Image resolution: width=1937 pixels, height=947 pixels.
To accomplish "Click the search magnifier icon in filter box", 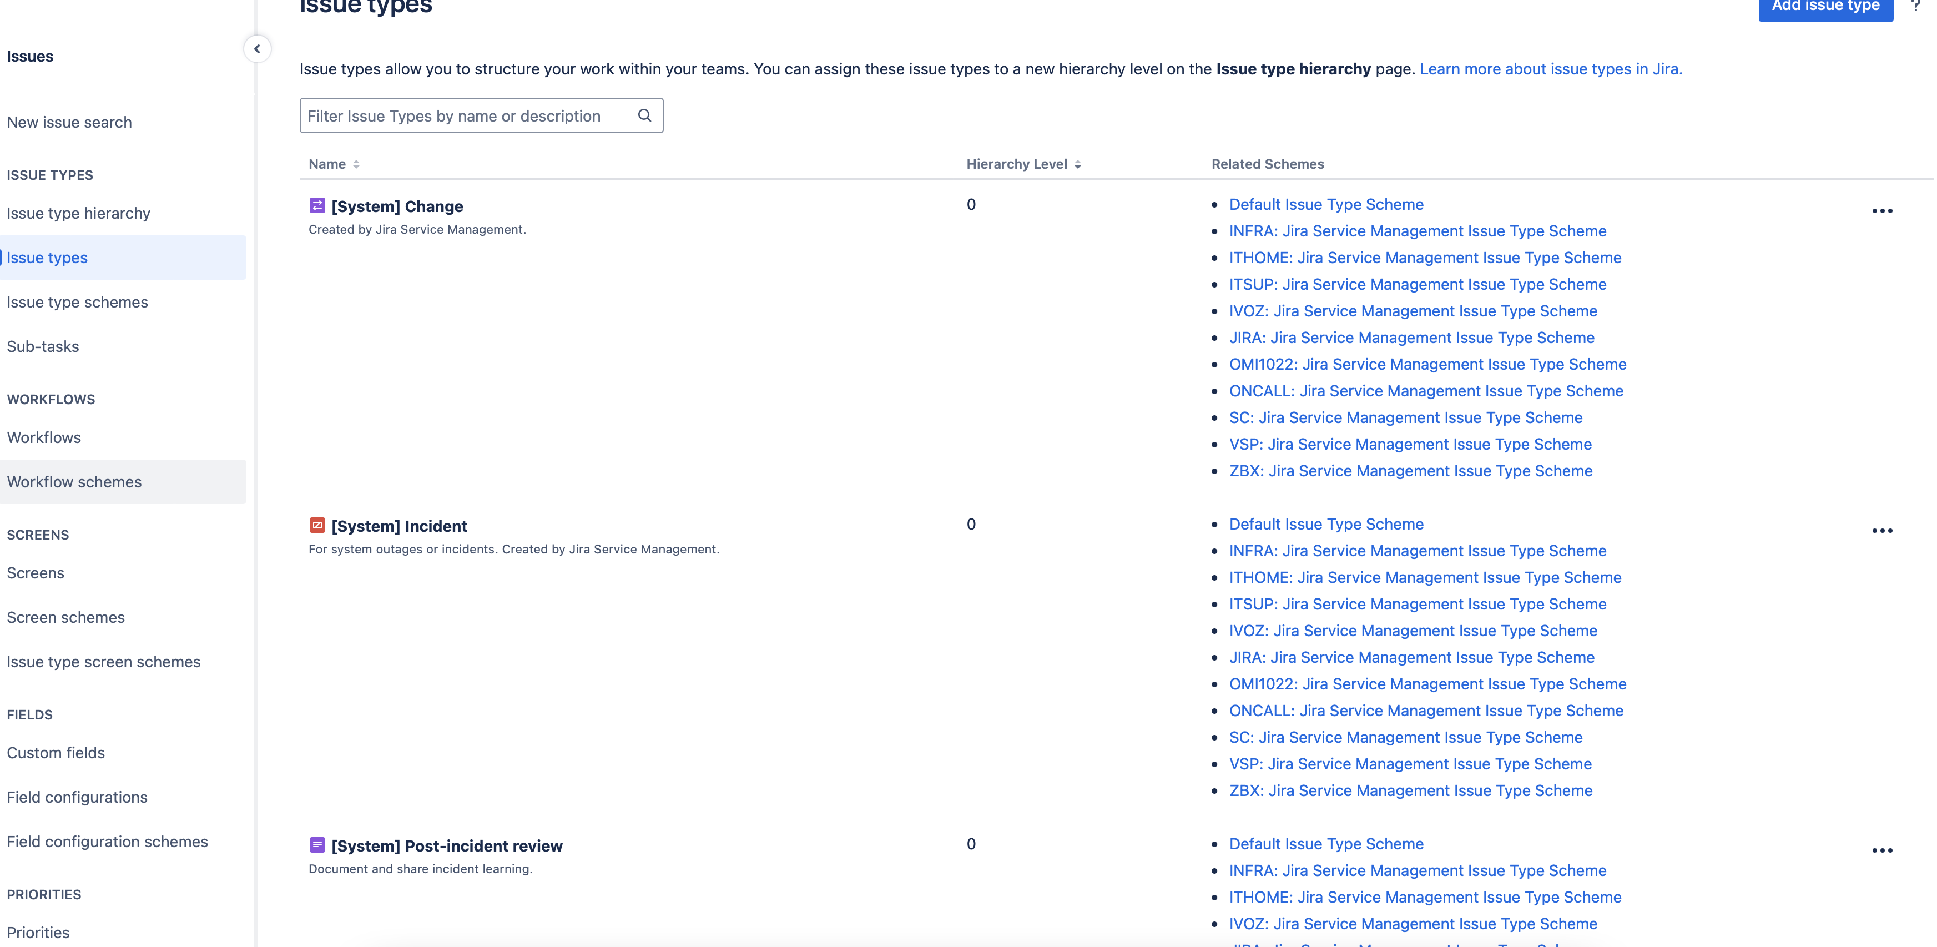I will 644,115.
